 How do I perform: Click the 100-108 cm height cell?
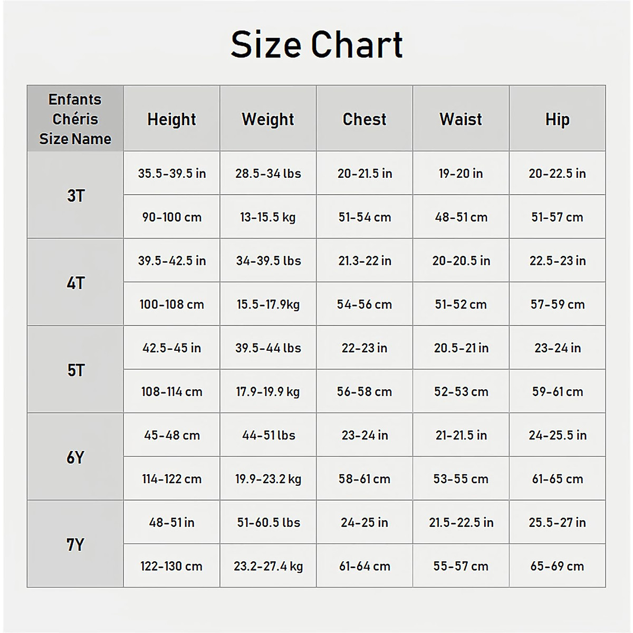[x=171, y=304]
